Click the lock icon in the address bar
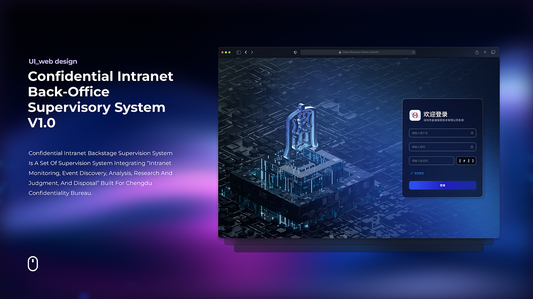This screenshot has width=533, height=299. click(340, 52)
